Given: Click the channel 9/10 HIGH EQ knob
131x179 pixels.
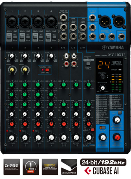Looking at the screenshot, I should tap(88, 85).
